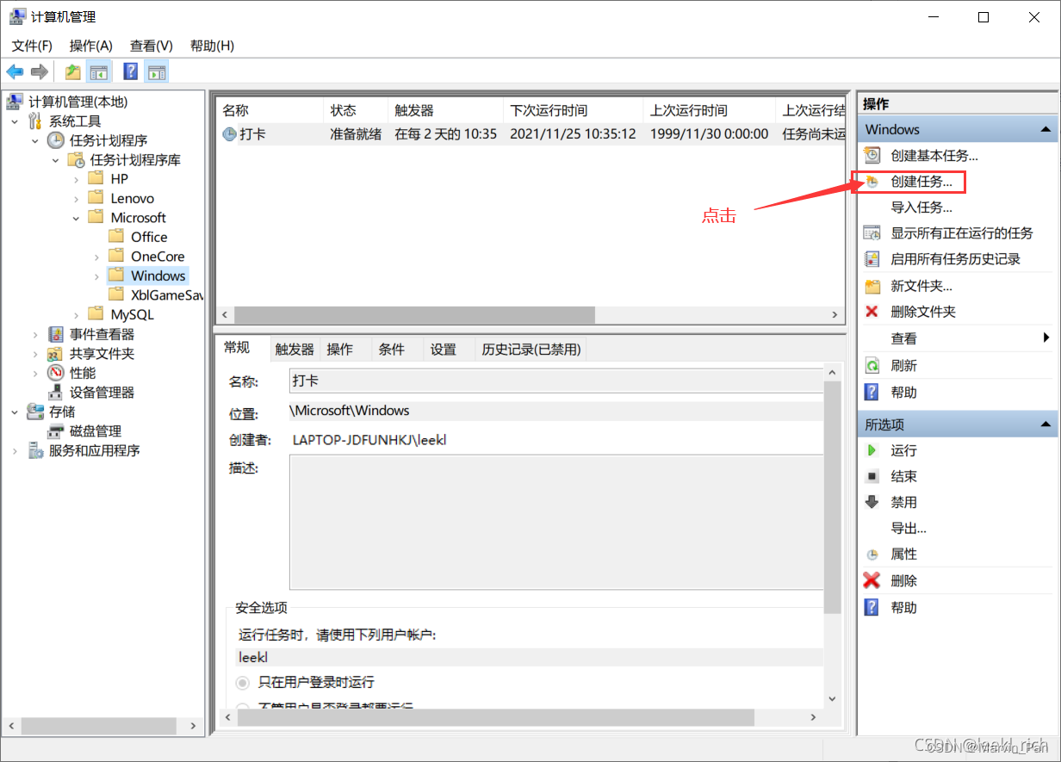
Task: Click the red X 删除文件夹 icon
Action: [872, 312]
